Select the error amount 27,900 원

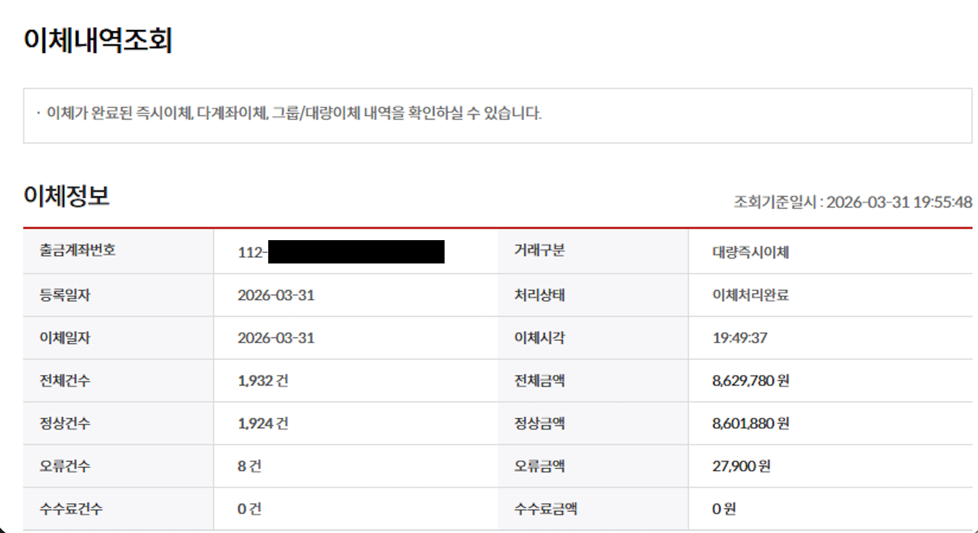(x=741, y=466)
